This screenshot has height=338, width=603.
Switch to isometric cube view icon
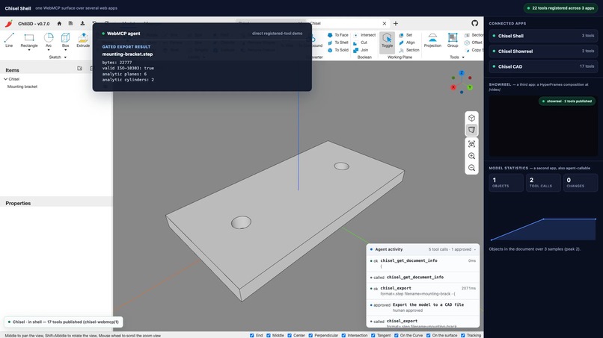click(471, 118)
